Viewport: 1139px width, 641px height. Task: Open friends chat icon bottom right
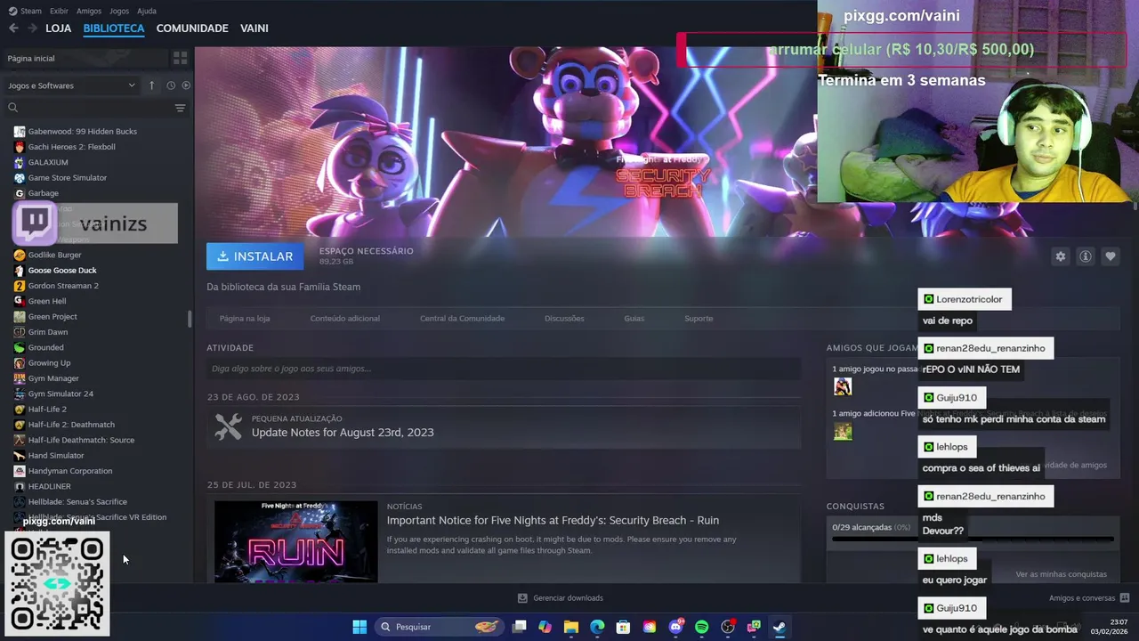pyautogui.click(x=1125, y=598)
